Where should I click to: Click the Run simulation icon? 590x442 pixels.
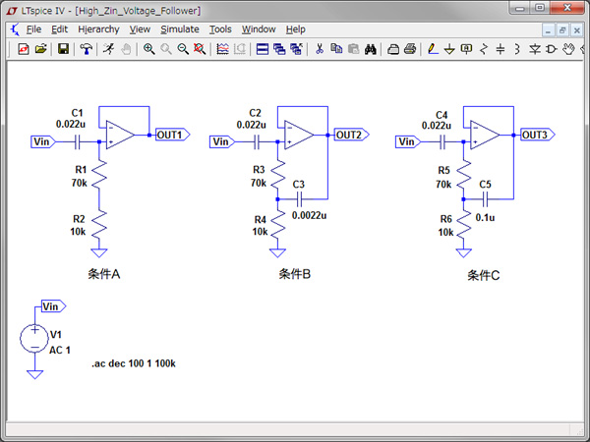pos(107,49)
